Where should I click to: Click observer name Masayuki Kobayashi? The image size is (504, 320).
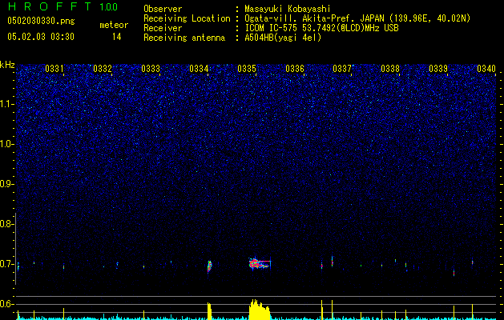(288, 9)
